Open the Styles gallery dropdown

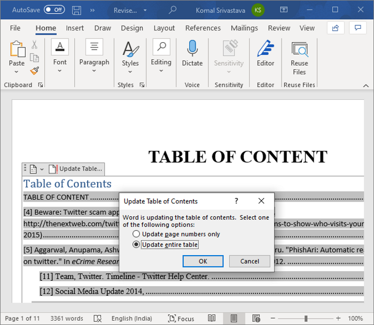pyautogui.click(x=130, y=72)
